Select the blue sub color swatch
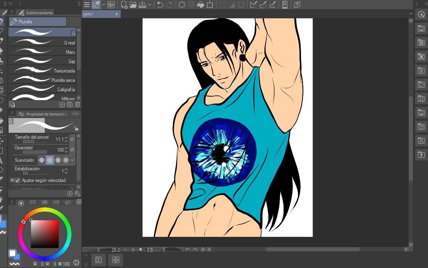Image resolution: width=428 pixels, height=268 pixels. [18, 257]
